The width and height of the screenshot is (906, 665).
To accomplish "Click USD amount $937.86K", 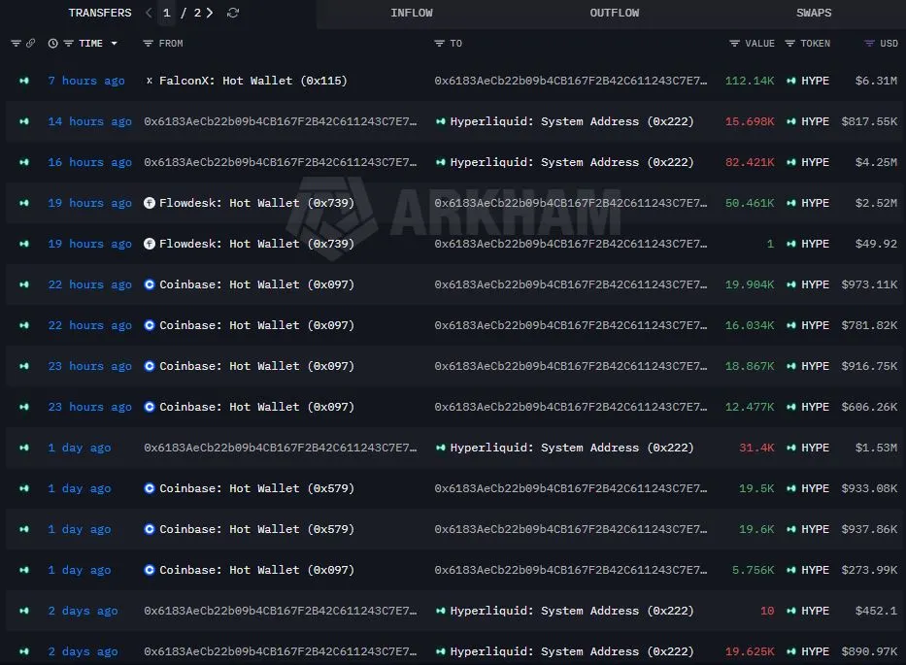I will pos(869,529).
